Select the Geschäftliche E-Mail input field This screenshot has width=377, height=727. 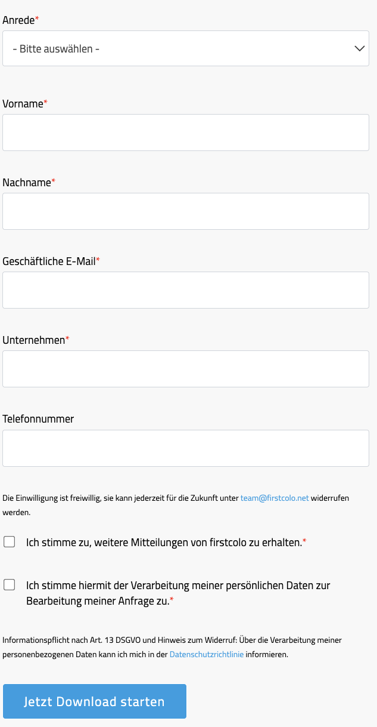point(186,290)
